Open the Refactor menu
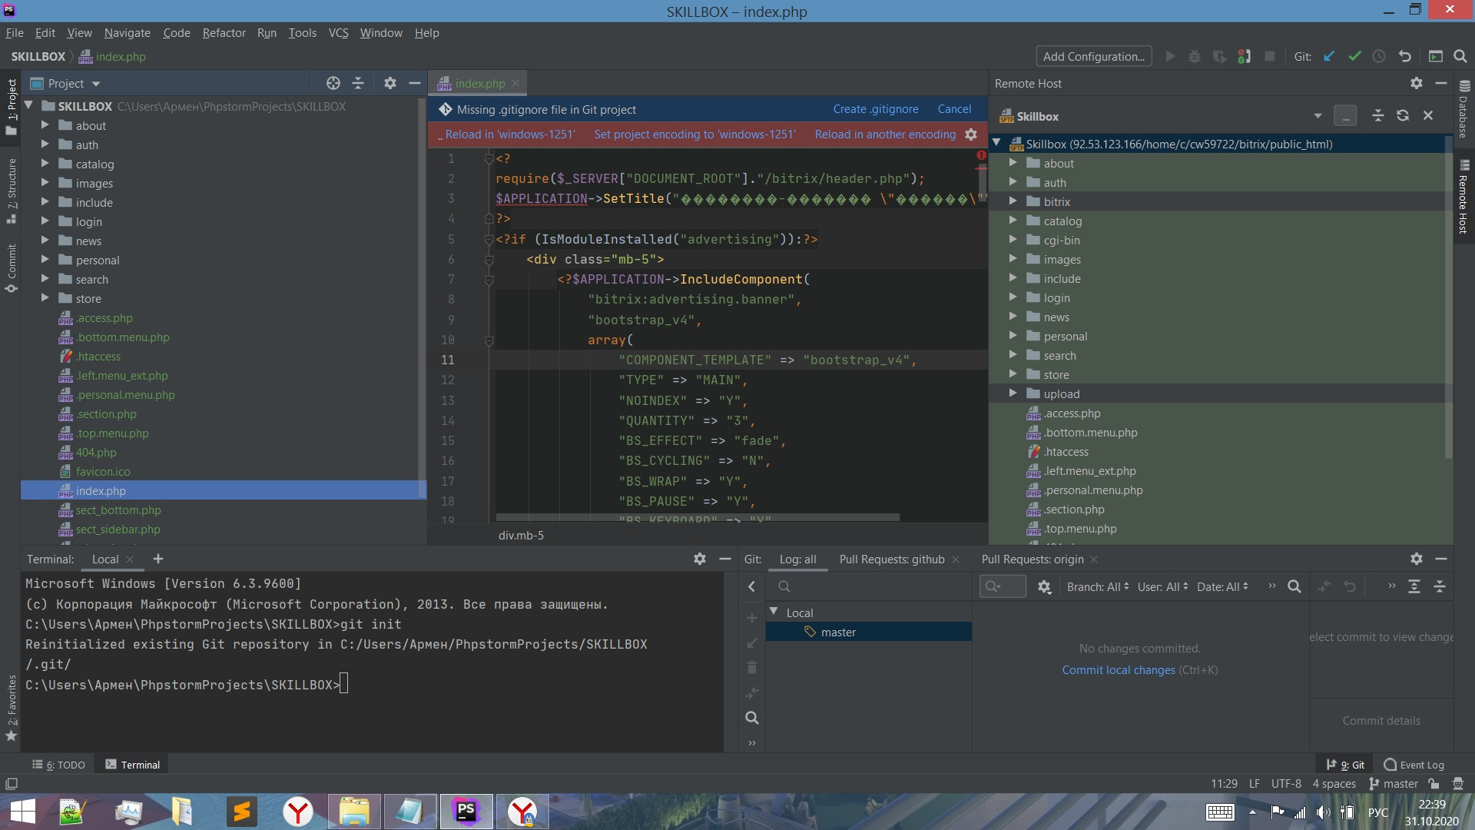 click(x=224, y=33)
